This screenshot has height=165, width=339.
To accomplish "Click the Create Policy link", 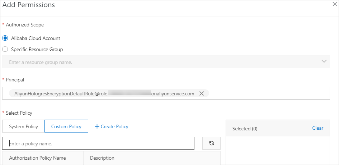I will point(112,126).
